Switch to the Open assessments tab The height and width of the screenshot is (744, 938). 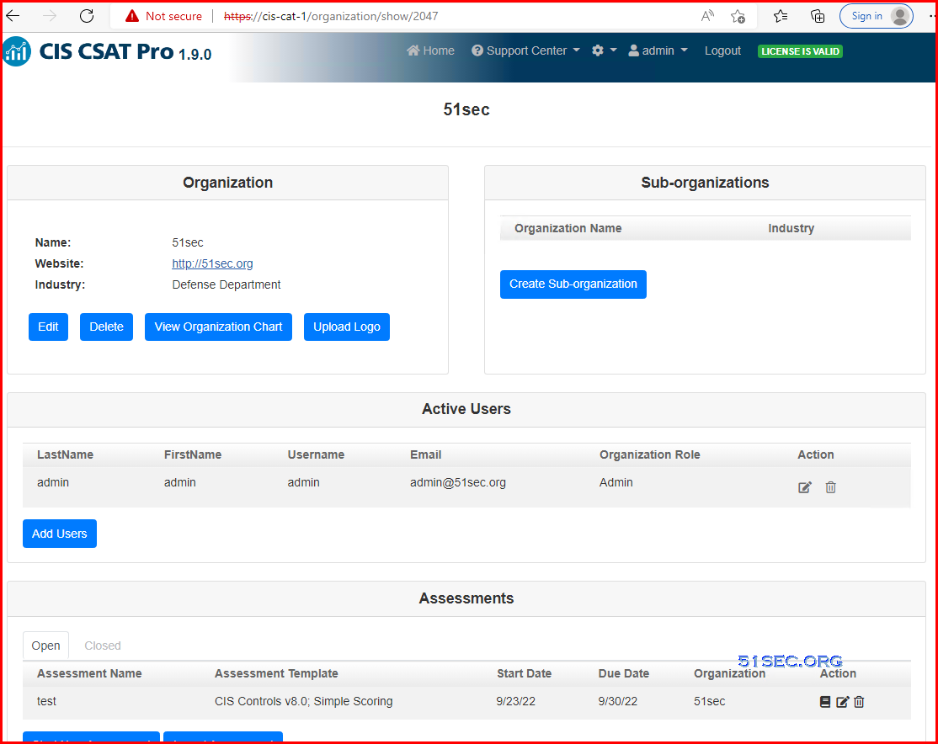46,646
